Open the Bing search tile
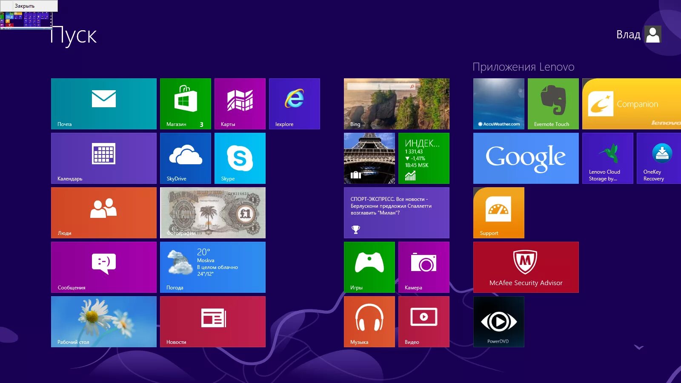The height and width of the screenshot is (383, 681). click(397, 104)
